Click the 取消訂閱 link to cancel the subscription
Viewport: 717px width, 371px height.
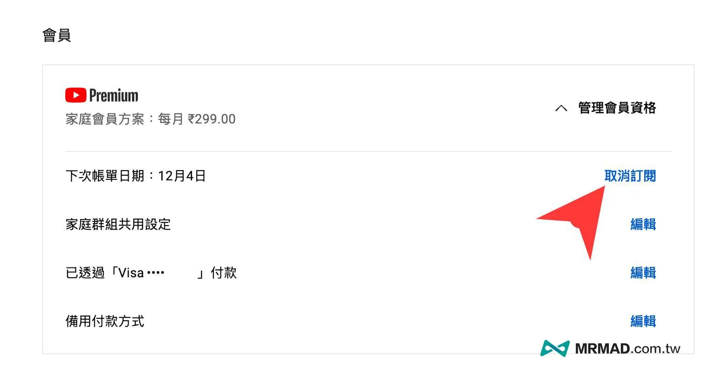[x=630, y=176]
